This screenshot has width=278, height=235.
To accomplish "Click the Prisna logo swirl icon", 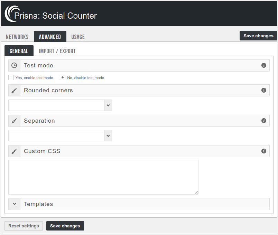I will click(x=12, y=14).
